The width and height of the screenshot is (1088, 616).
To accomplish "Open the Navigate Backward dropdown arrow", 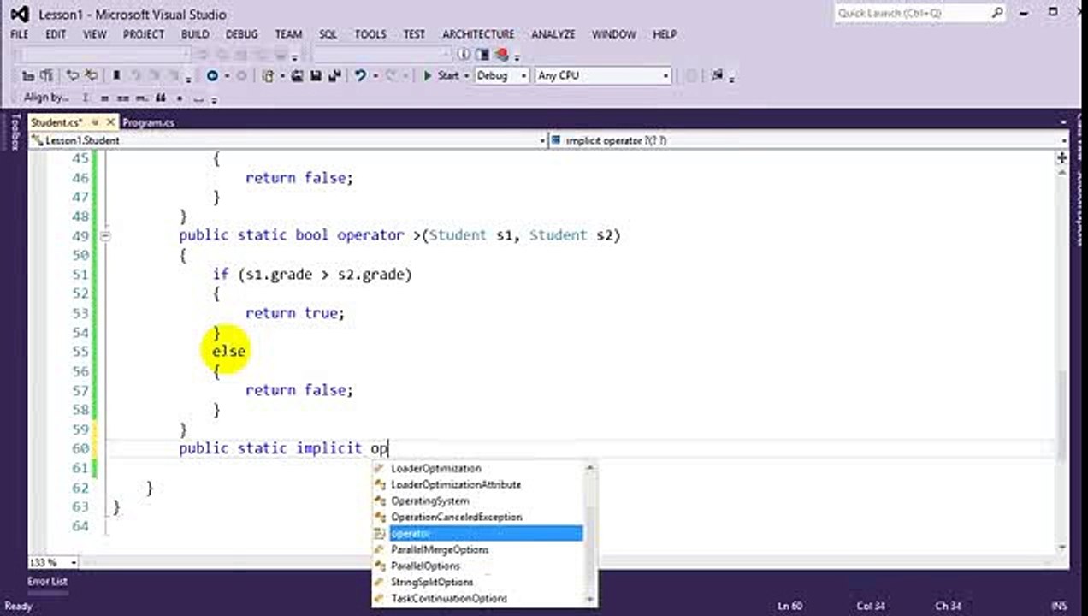I will 227,75.
